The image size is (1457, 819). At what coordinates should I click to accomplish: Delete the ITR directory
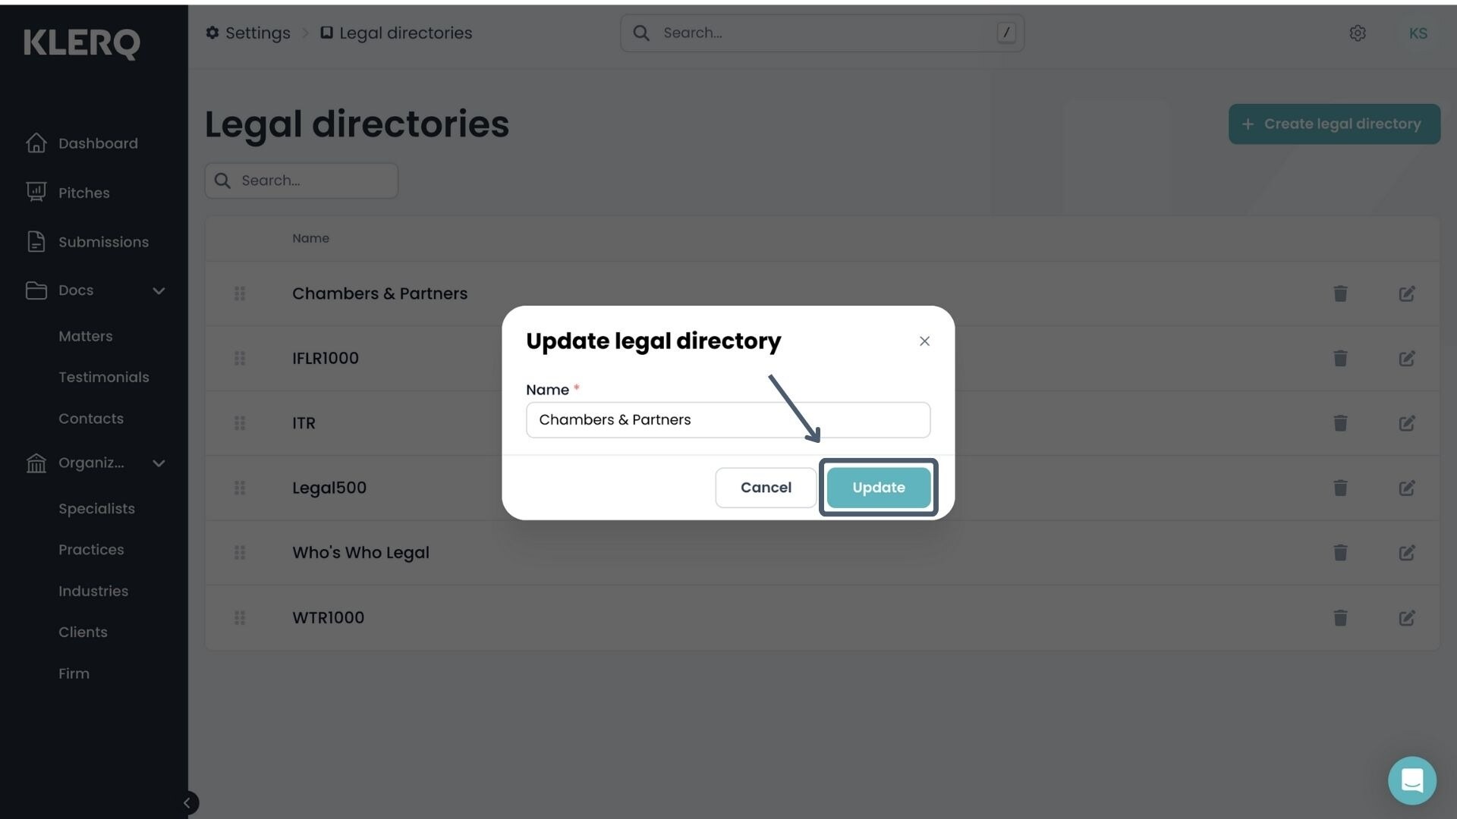tap(1340, 423)
